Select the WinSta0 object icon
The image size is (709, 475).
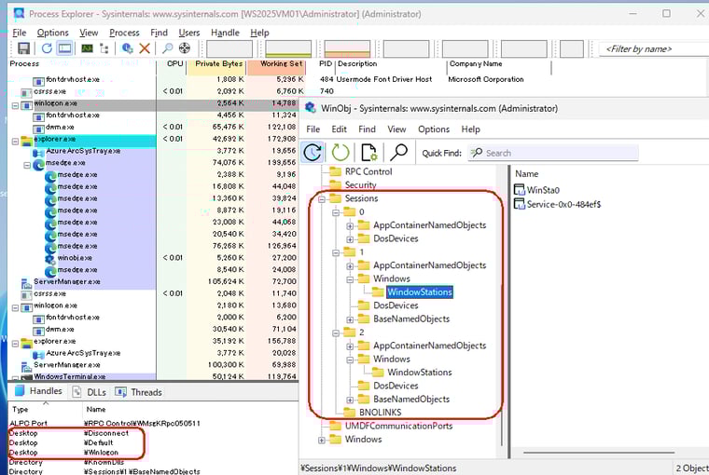[x=520, y=190]
